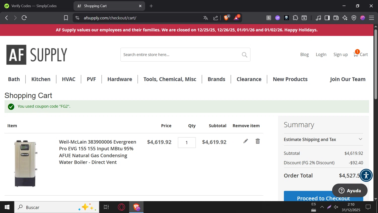
Task: Expand Estimate Shipping and Tax
Action: pos(324,140)
